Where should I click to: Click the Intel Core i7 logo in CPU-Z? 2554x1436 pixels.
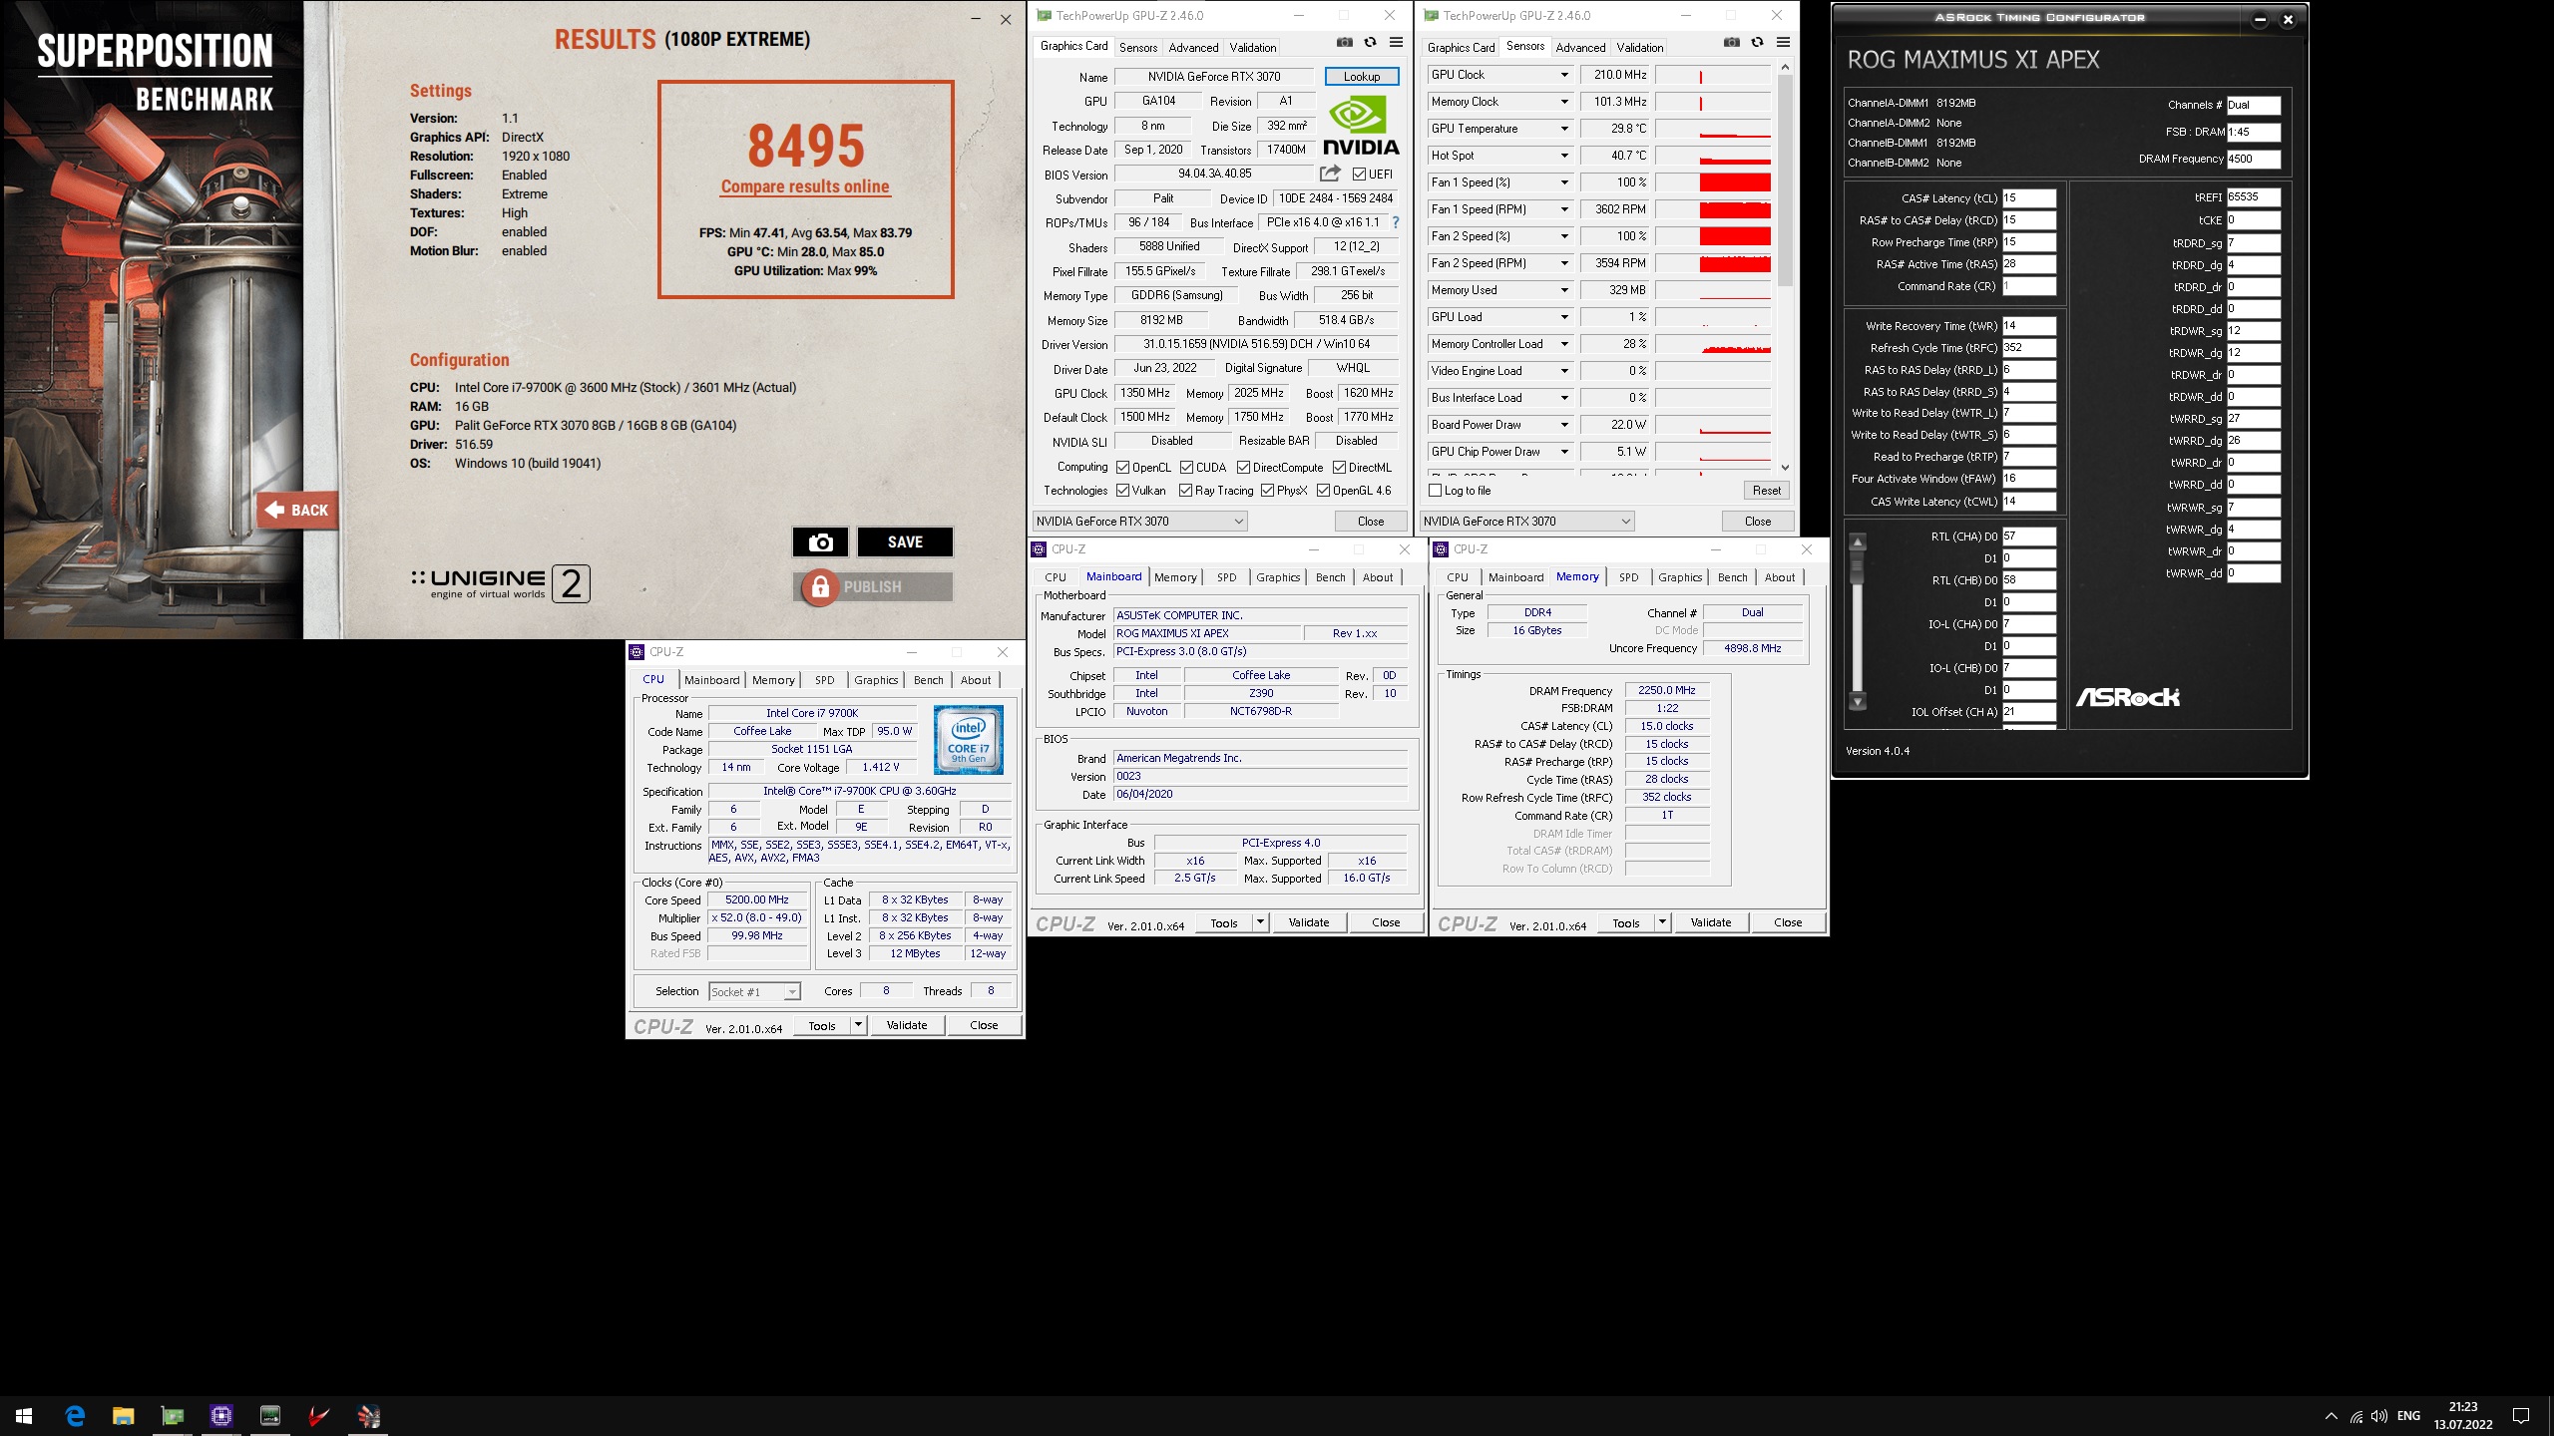[x=968, y=740]
